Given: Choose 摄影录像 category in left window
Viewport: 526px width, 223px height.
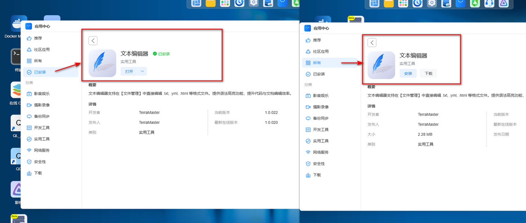Looking at the screenshot, I should pyautogui.click(x=51, y=105).
